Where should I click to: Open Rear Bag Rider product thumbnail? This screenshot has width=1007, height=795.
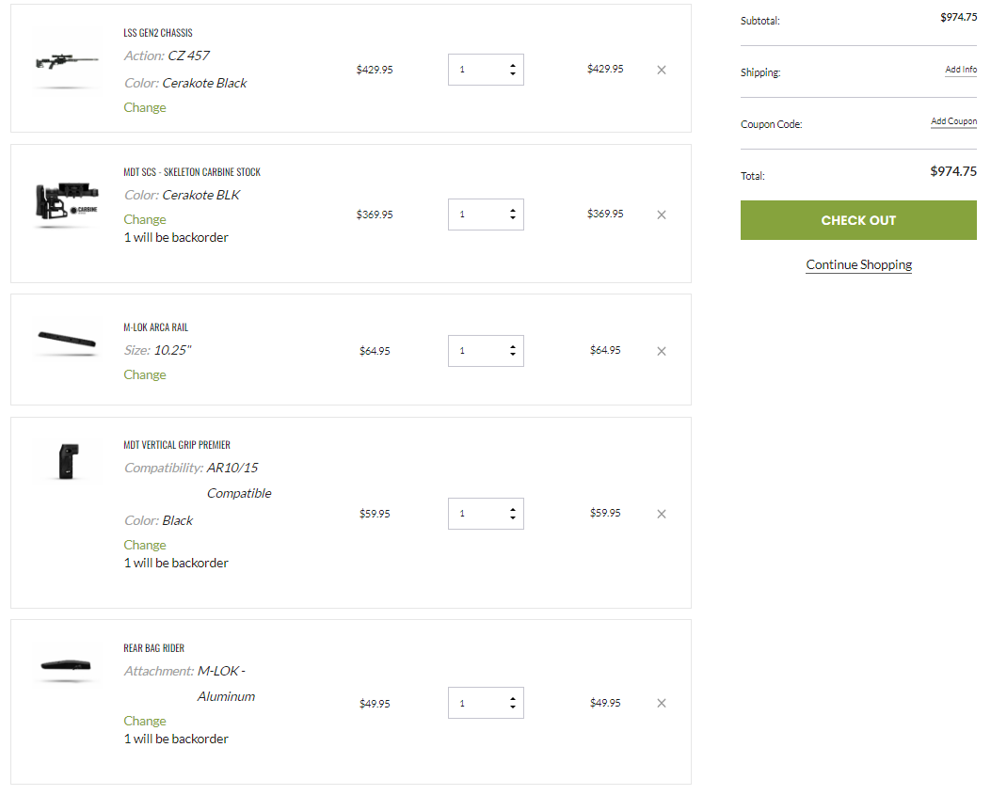coord(66,665)
